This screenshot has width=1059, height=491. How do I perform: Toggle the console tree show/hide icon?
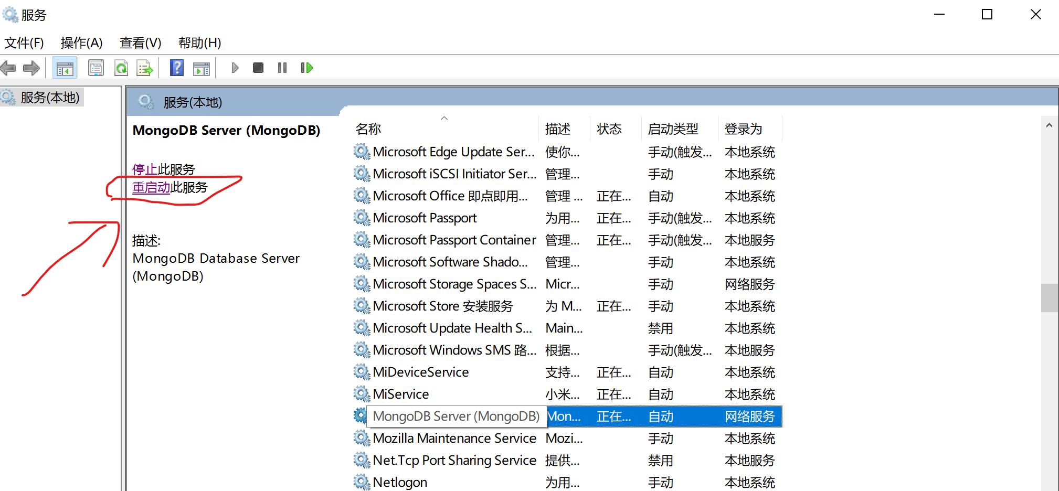click(65, 68)
